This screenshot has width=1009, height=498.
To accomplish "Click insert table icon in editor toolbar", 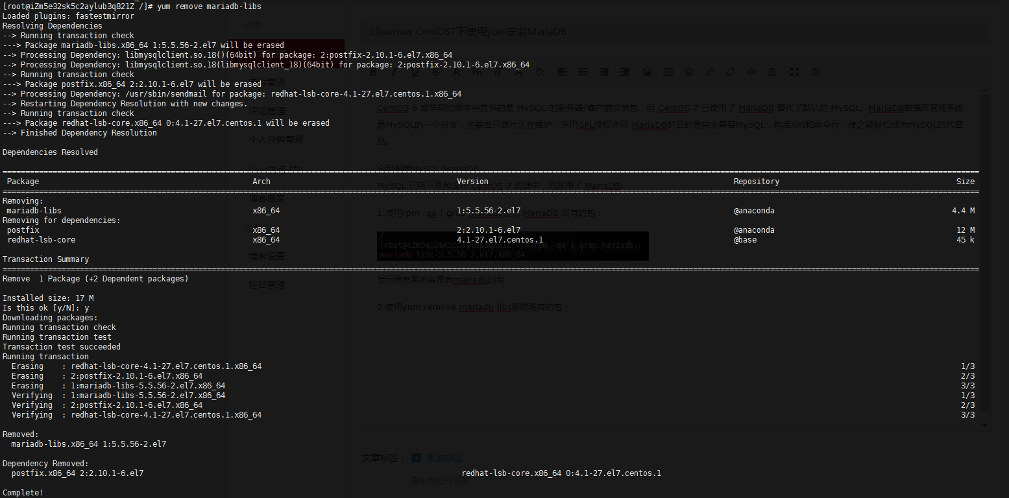I will pos(668,72).
